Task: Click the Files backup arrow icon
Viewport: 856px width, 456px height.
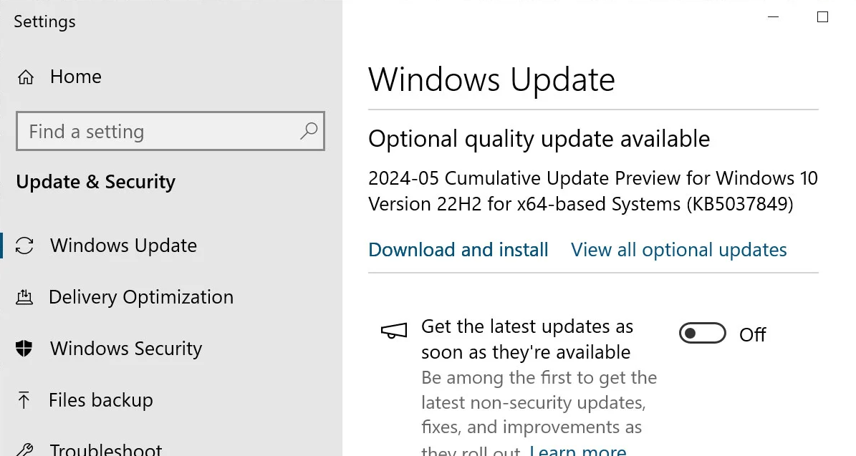Action: click(x=25, y=400)
